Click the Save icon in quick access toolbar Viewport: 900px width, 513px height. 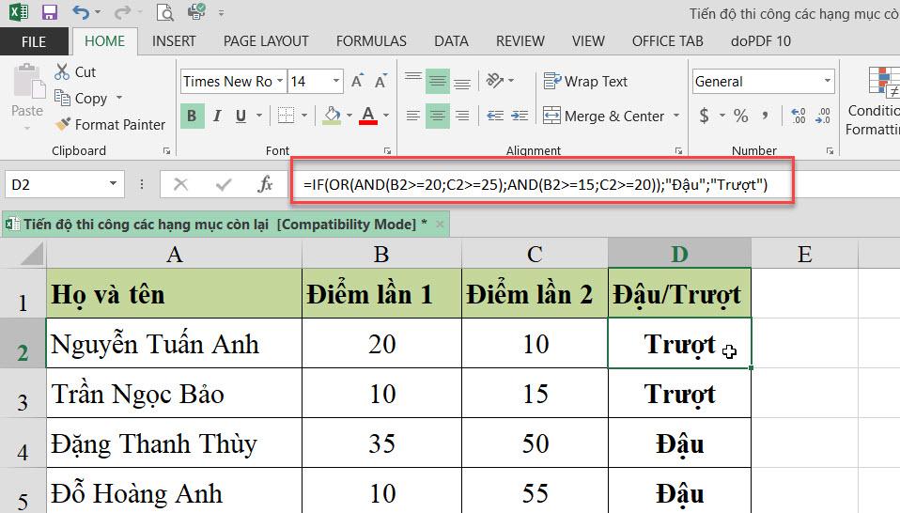(x=50, y=12)
